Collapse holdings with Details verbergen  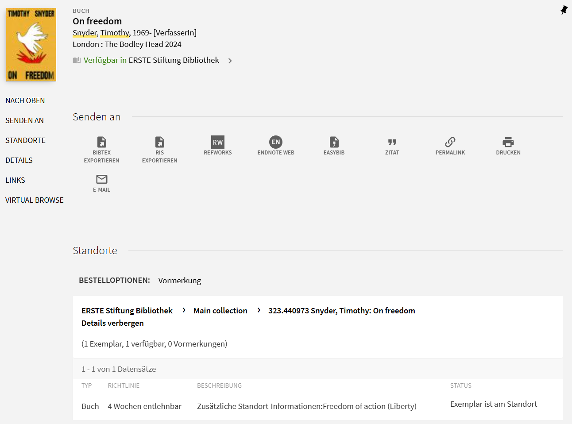tap(112, 323)
